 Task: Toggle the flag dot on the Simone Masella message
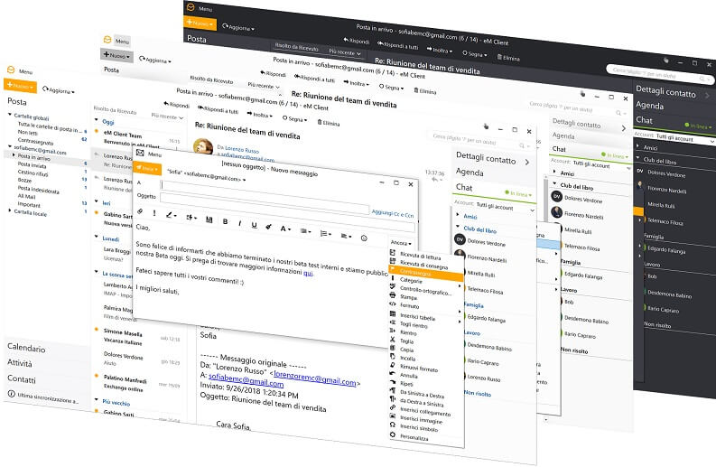(97, 329)
